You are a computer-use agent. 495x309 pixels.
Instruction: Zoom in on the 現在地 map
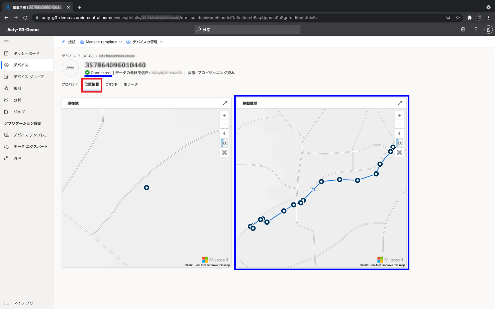tap(224, 116)
